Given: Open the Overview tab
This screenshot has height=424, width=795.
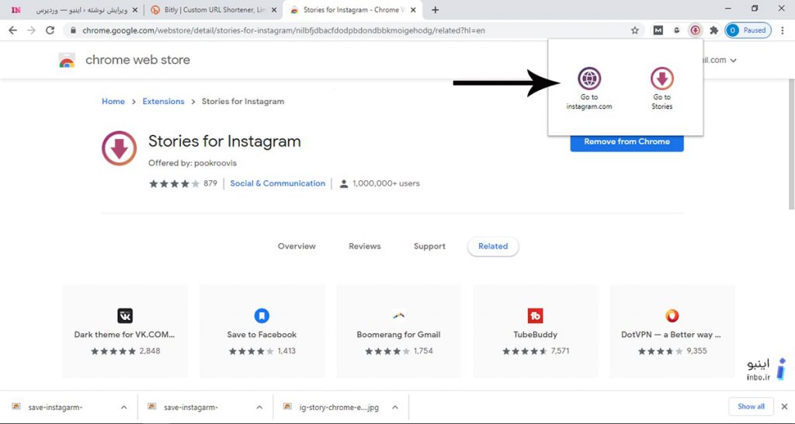Looking at the screenshot, I should (x=297, y=246).
